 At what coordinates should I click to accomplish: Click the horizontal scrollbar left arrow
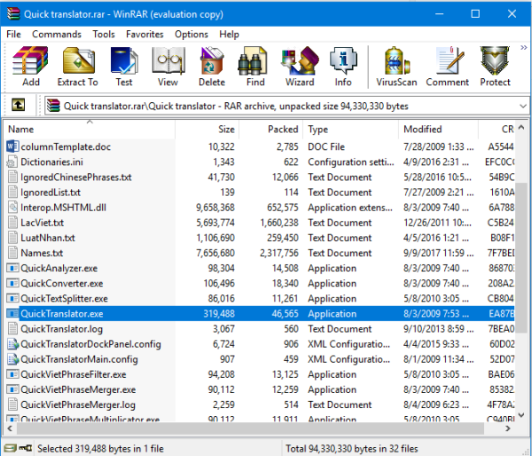click(x=10, y=428)
